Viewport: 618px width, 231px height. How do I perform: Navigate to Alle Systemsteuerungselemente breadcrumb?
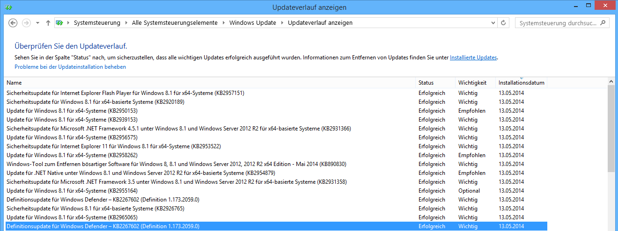pyautogui.click(x=175, y=23)
